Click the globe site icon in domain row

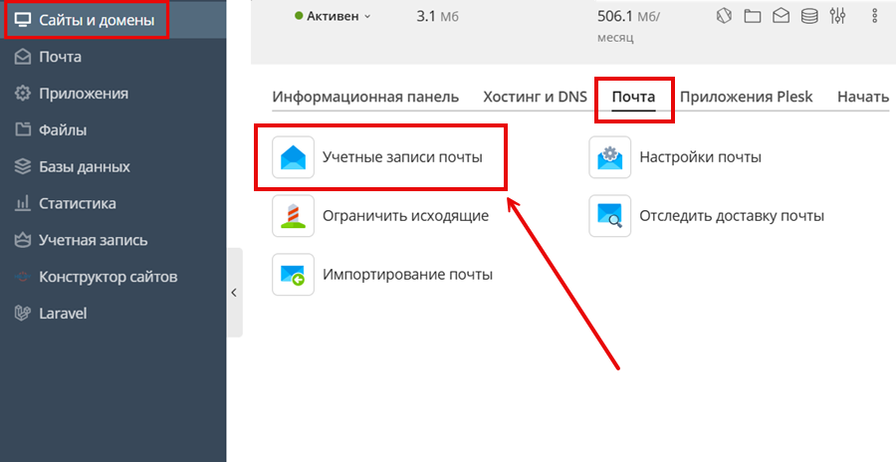[725, 16]
